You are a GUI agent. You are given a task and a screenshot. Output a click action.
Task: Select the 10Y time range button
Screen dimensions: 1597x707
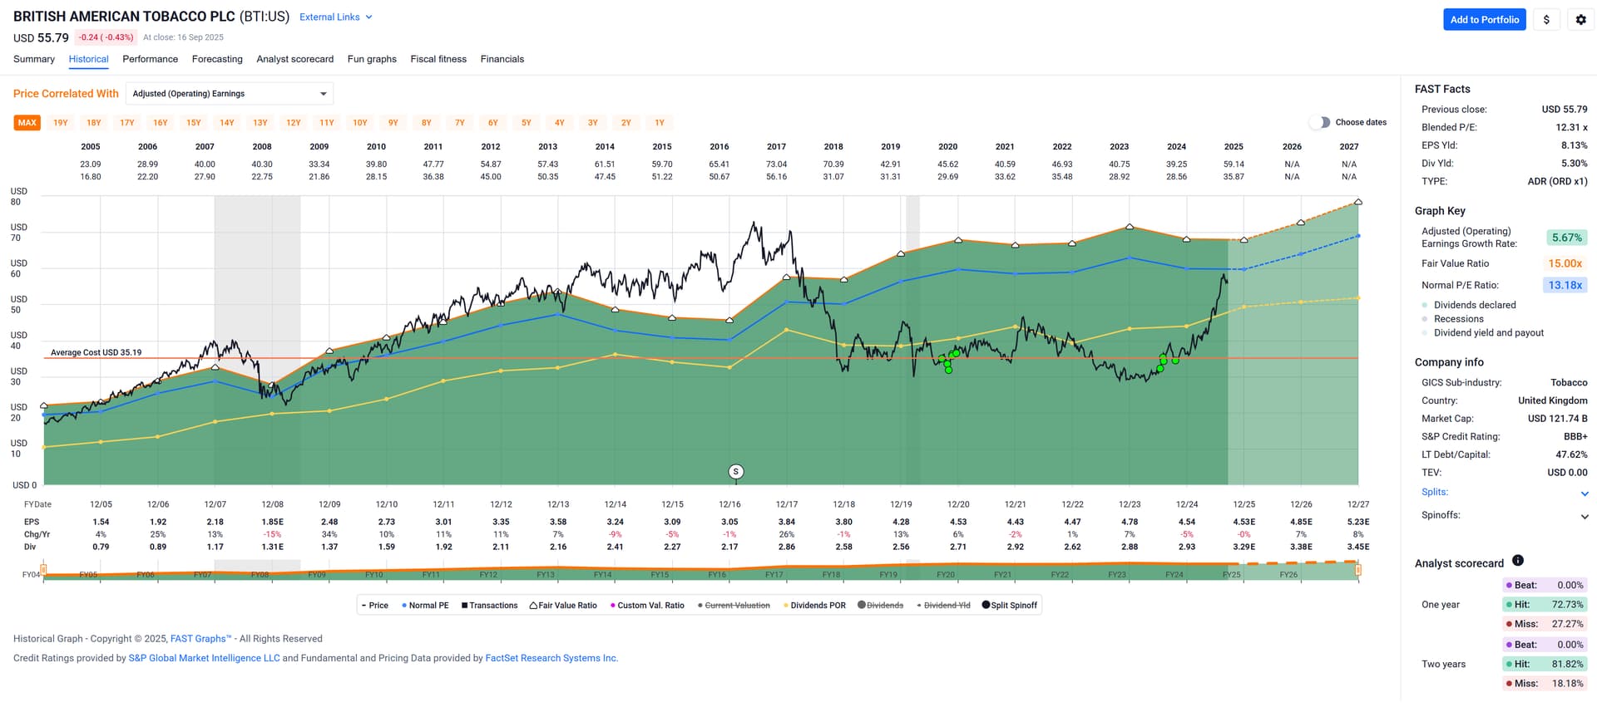359,123
